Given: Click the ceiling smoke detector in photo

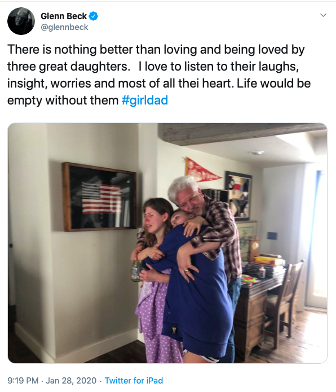Looking at the screenshot, I should click(x=257, y=153).
